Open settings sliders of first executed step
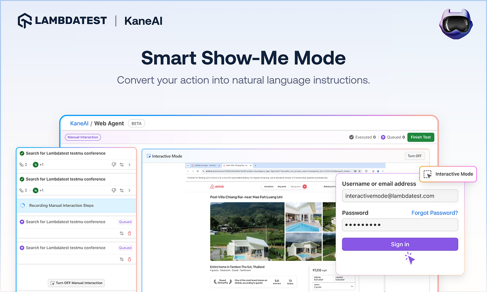487x292 pixels. click(122, 165)
